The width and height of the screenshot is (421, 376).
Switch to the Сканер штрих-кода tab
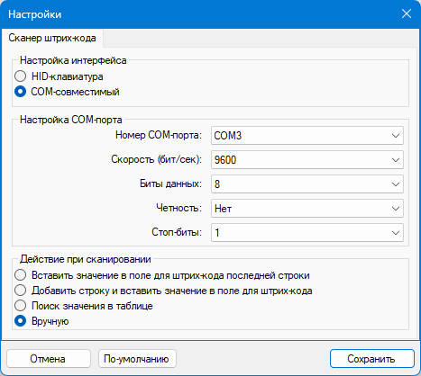[52, 38]
